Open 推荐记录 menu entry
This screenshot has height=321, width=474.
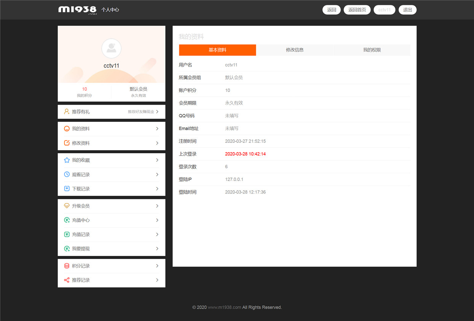coord(112,280)
